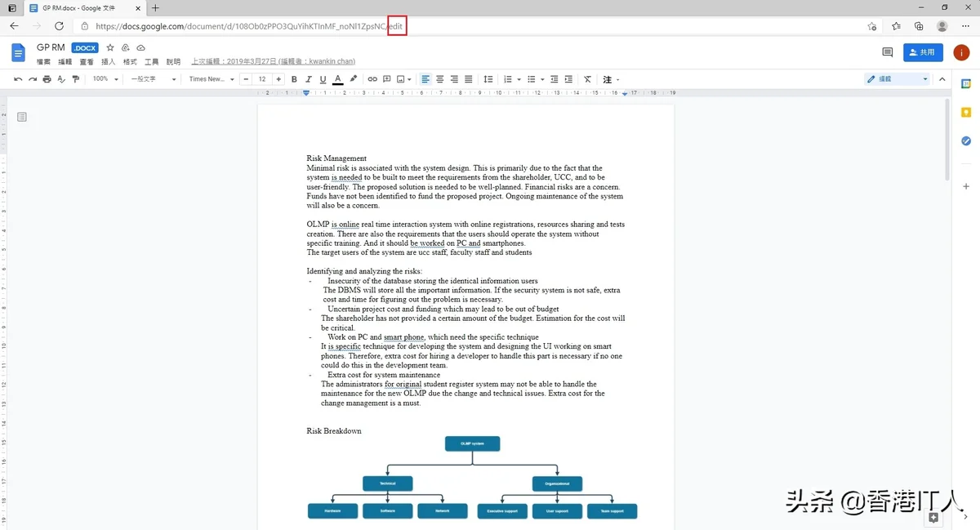
Task: Open the 檔案 menu
Action: click(43, 62)
